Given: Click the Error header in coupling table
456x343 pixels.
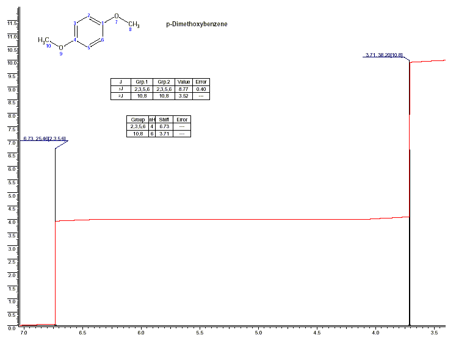Looking at the screenshot, I should 201,82.
